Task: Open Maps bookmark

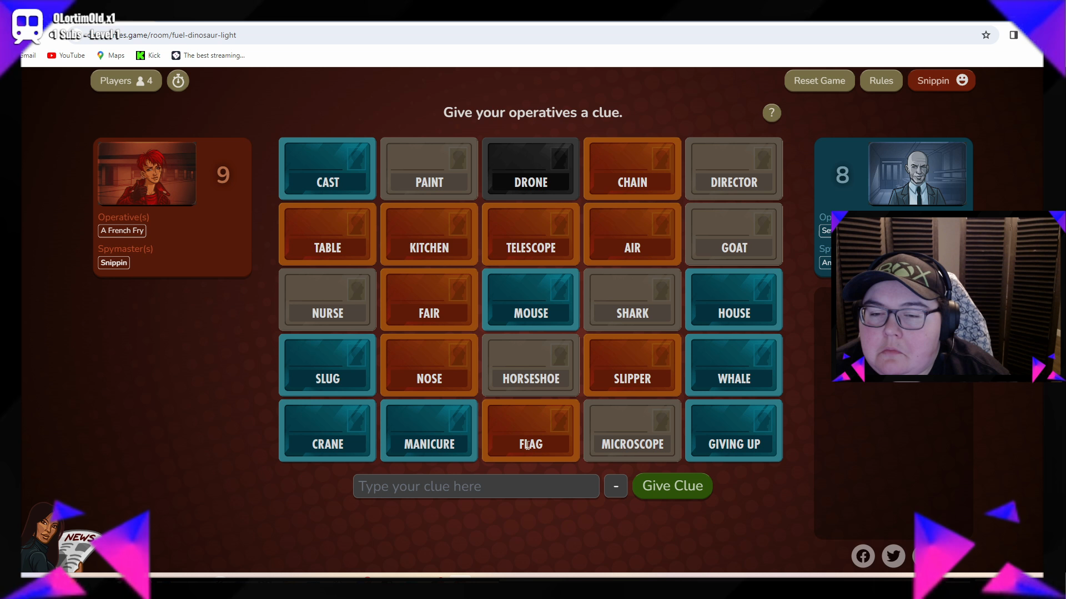Action: click(x=110, y=55)
